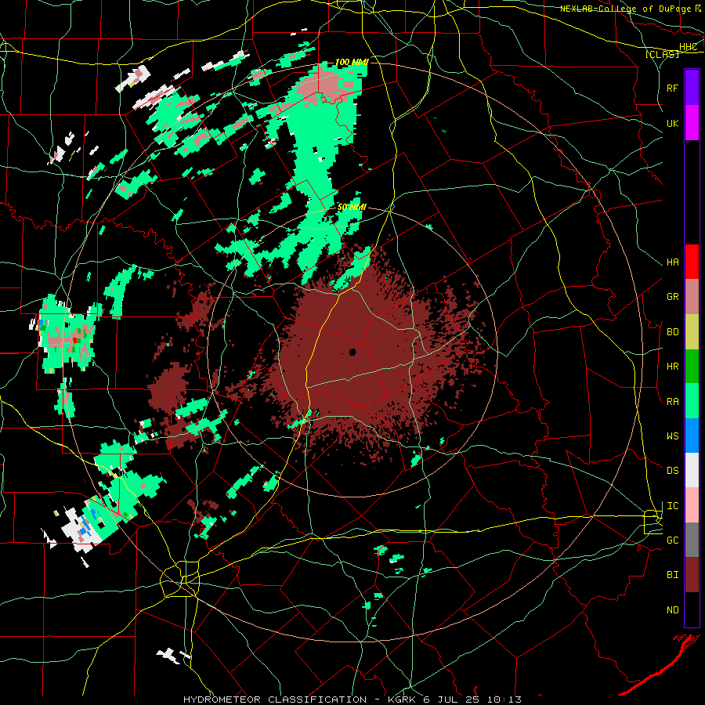Click the IC light pink legend swatch
This screenshot has height=705, width=705.
692,505
